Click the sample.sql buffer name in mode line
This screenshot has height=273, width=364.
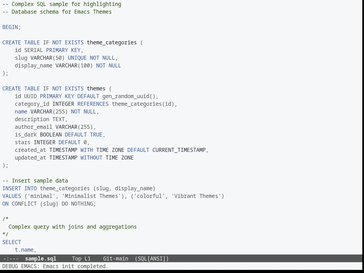(41, 258)
